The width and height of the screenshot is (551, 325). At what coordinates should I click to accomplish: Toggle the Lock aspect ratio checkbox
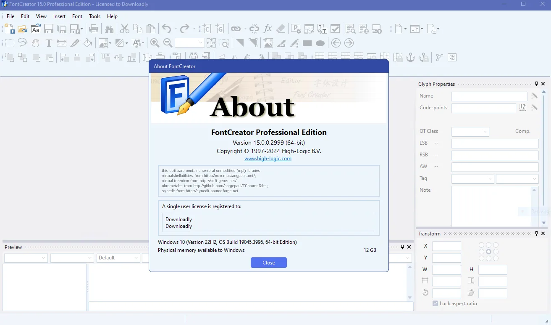click(x=436, y=304)
